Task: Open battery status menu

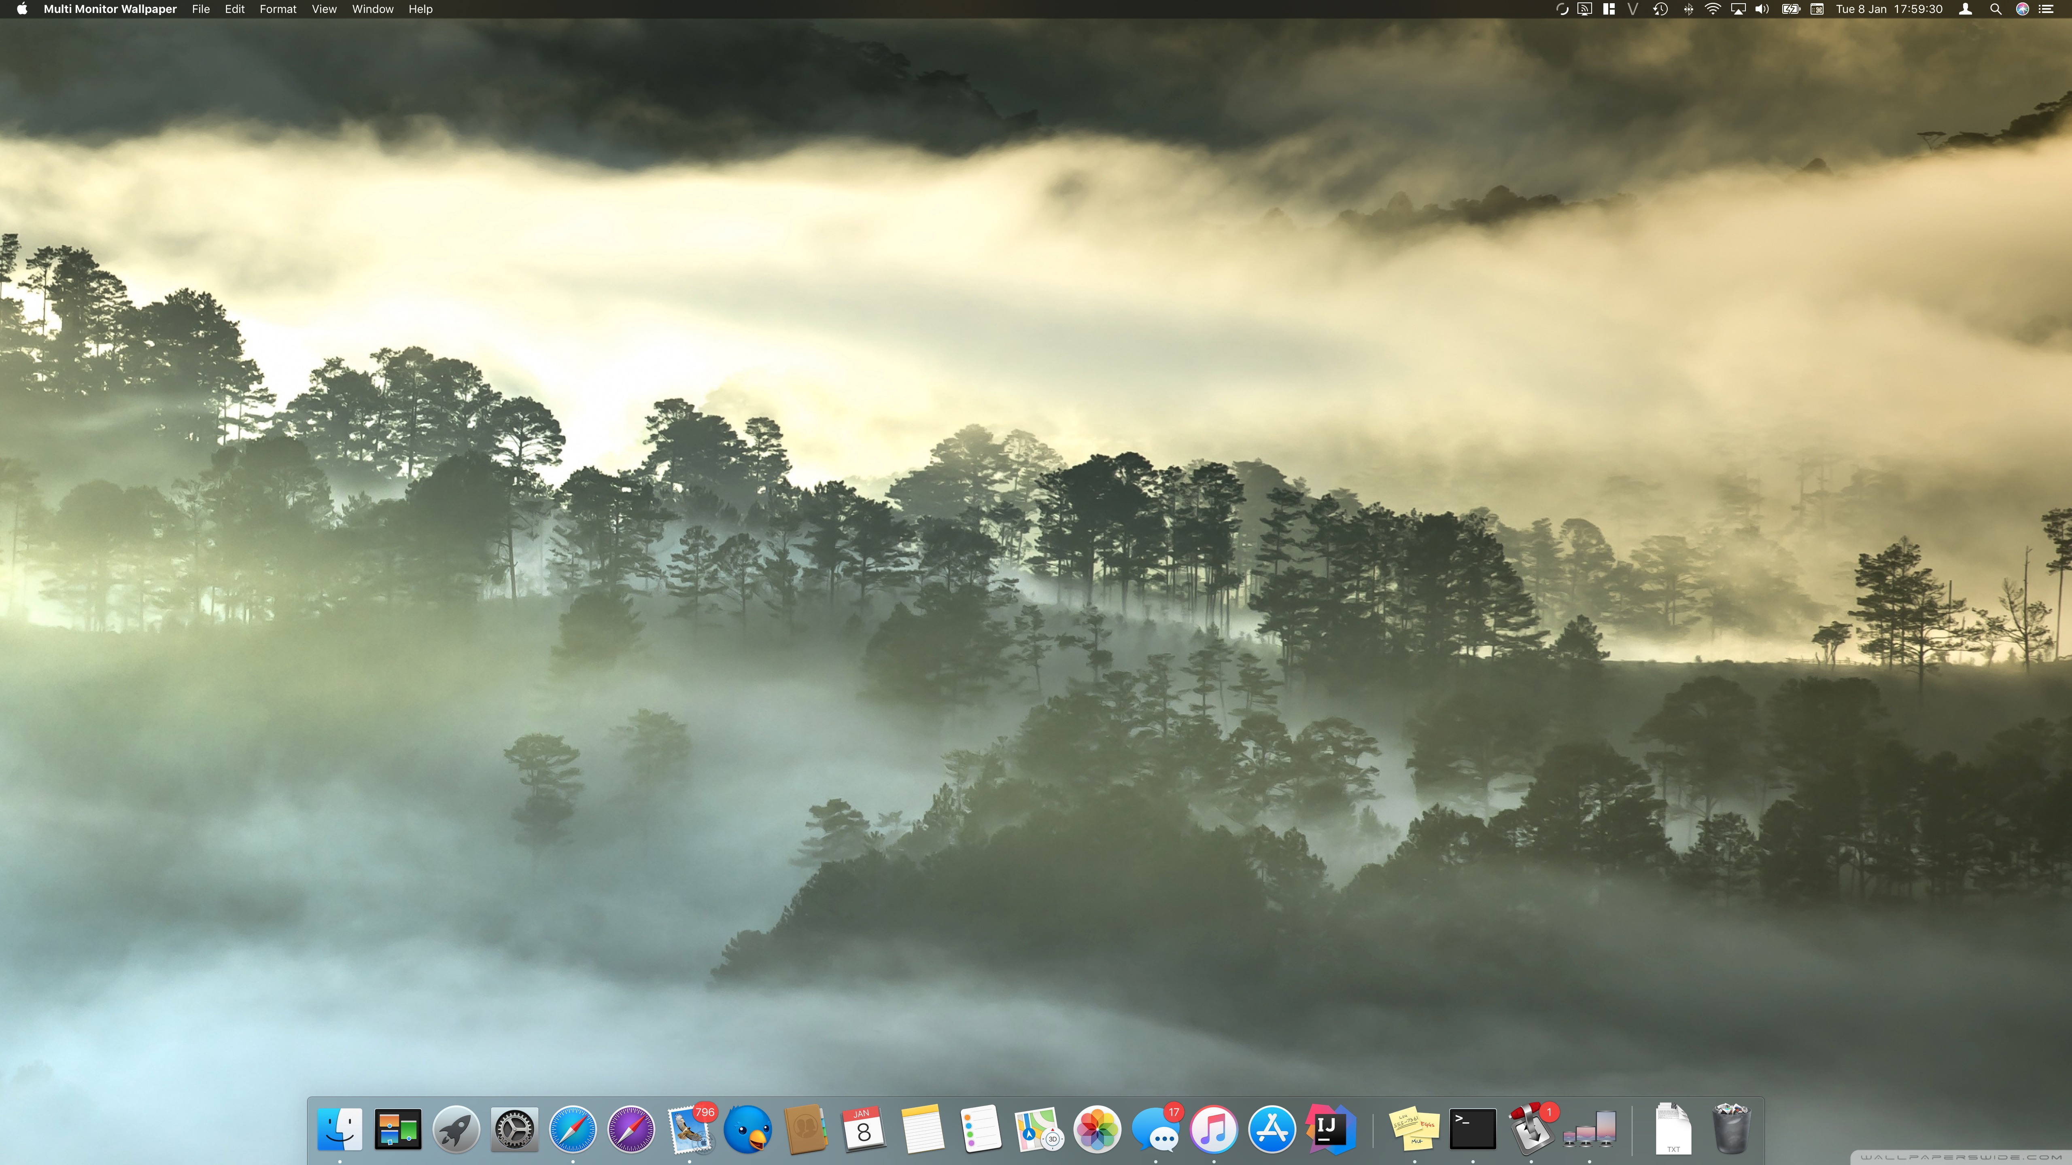Action: click(x=1790, y=9)
